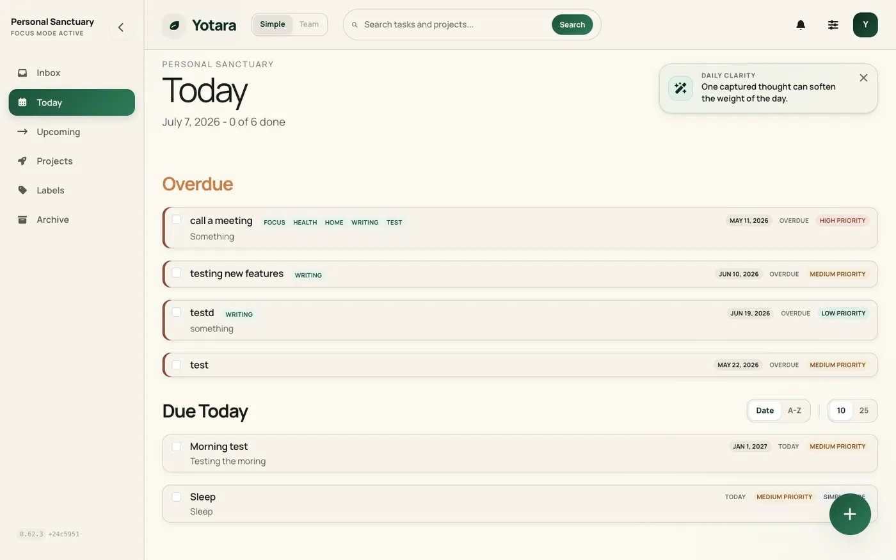This screenshot has height=560, width=896.
Task: Click the MAY 11, 2026 date badge
Action: [749, 221]
